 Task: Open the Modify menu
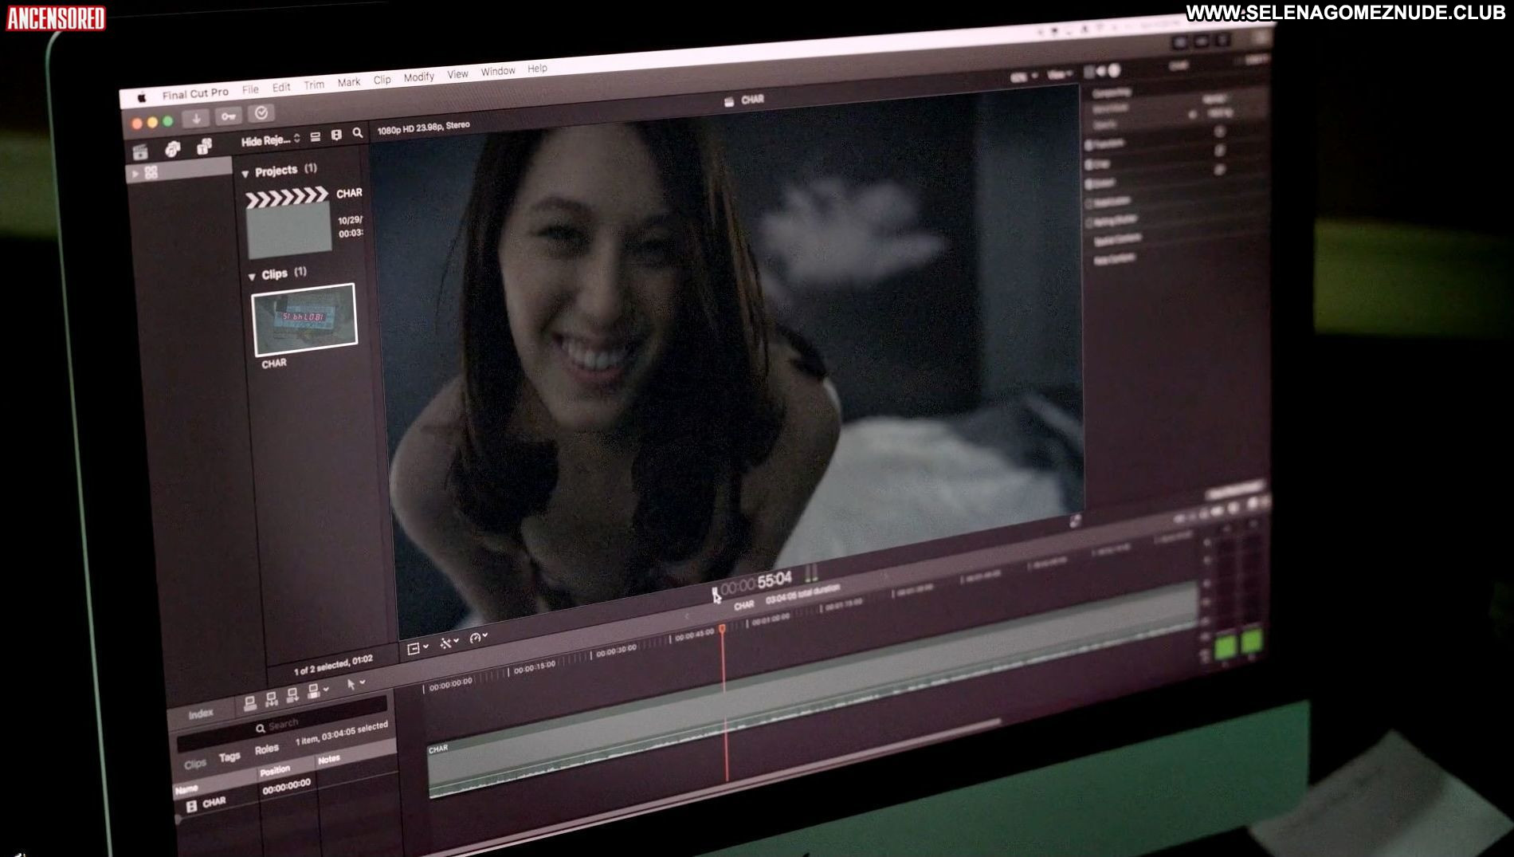pyautogui.click(x=418, y=77)
